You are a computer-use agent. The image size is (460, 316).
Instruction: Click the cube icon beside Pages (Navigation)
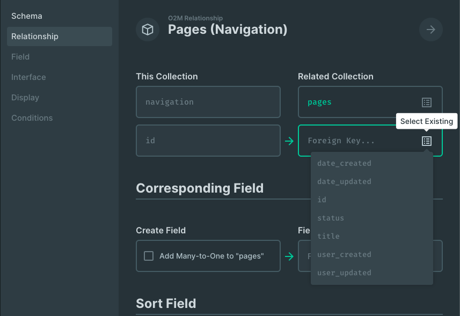[x=148, y=30]
